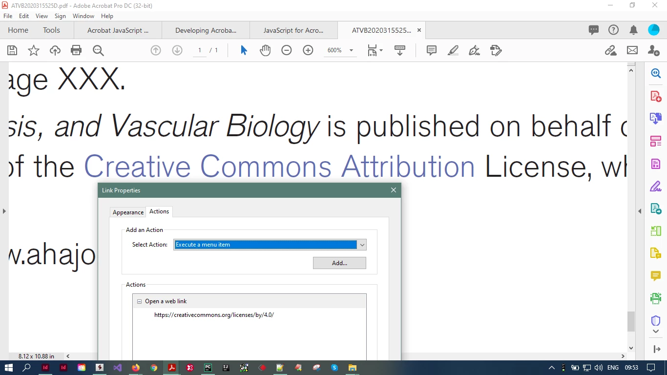The image size is (667, 375).
Task: Open Firefox from the taskbar
Action: click(136, 368)
